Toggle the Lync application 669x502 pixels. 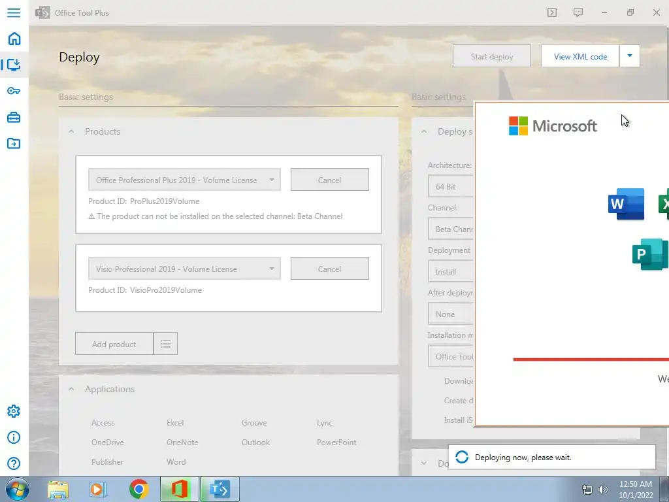pyautogui.click(x=325, y=423)
